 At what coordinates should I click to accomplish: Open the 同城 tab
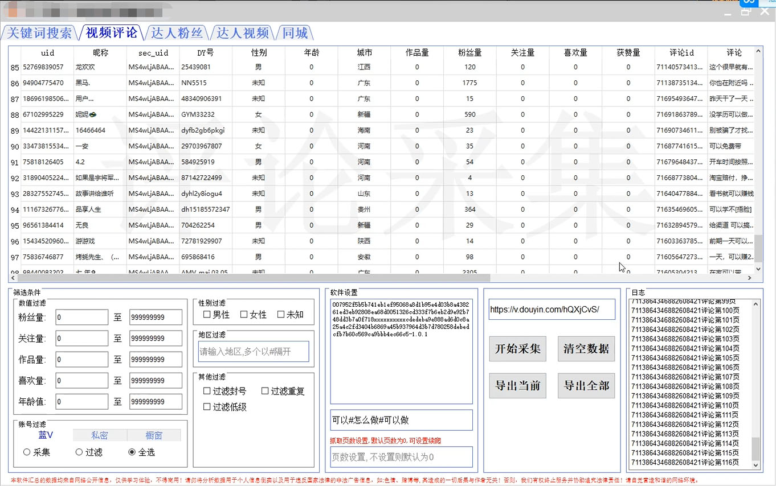tap(296, 33)
